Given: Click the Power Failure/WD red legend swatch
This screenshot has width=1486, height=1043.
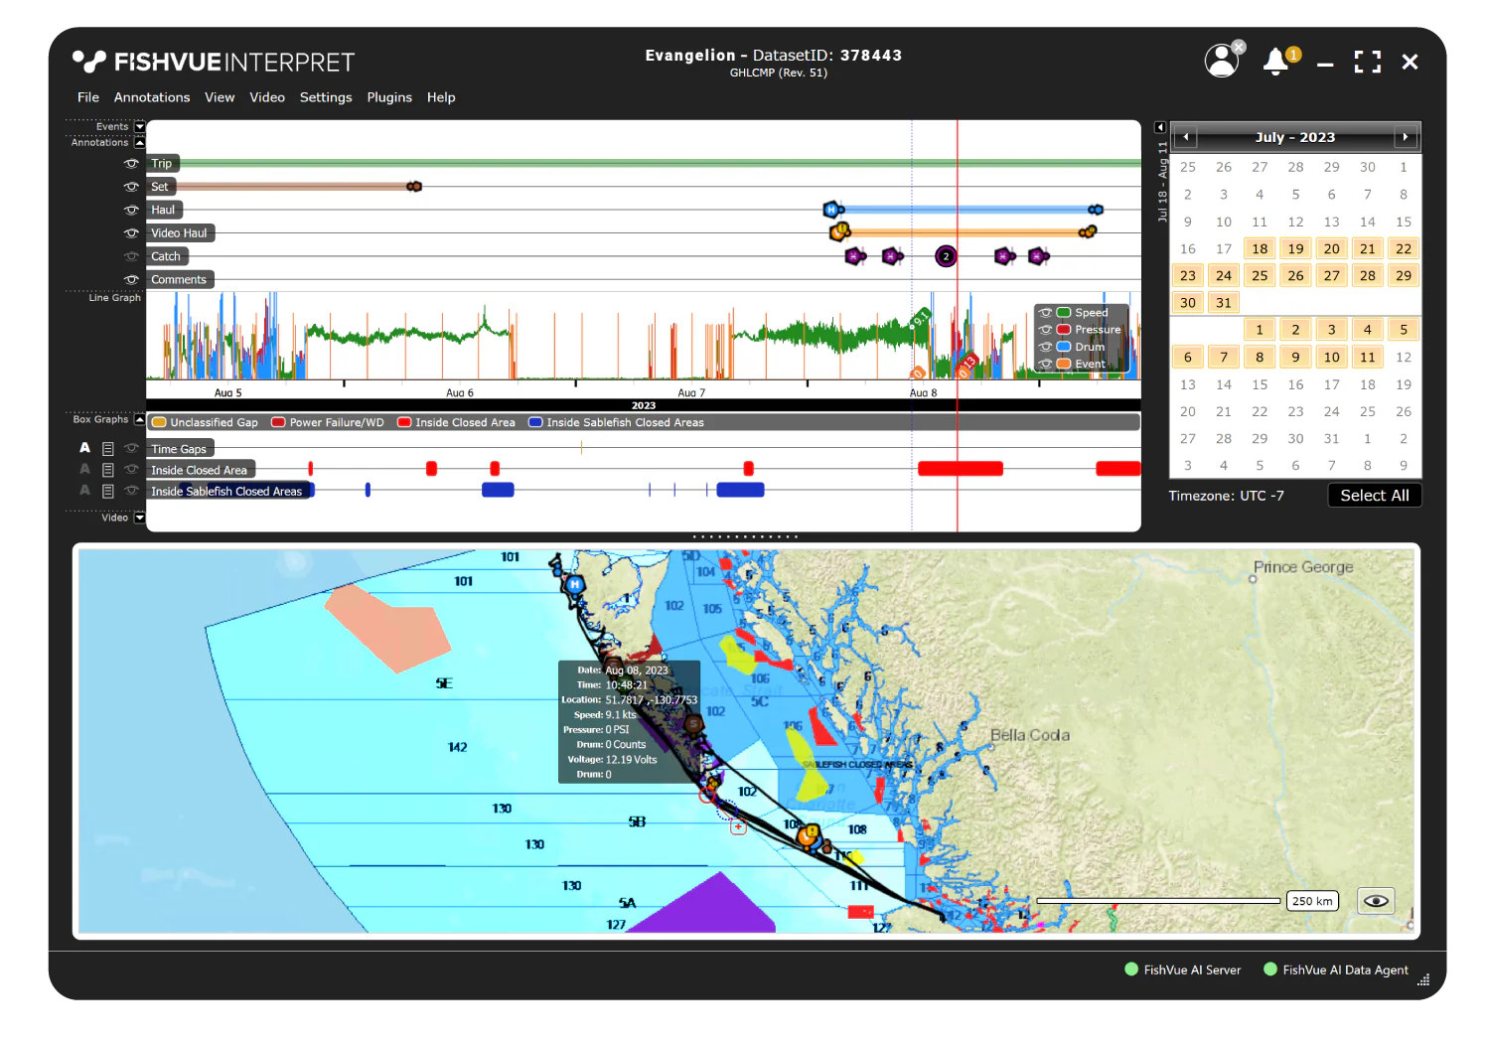Looking at the screenshot, I should coord(279,423).
